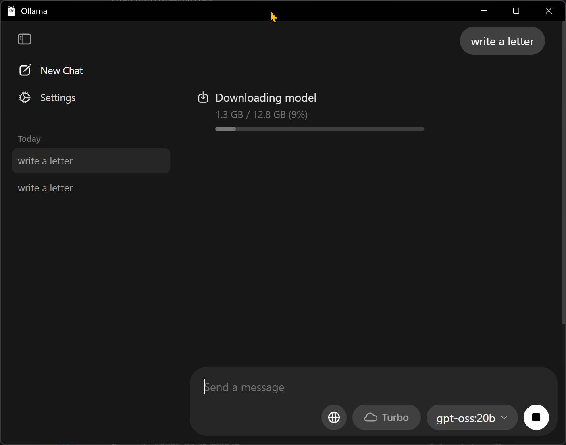Open the Settings page
Viewport: 566px width, 445px height.
(x=58, y=98)
